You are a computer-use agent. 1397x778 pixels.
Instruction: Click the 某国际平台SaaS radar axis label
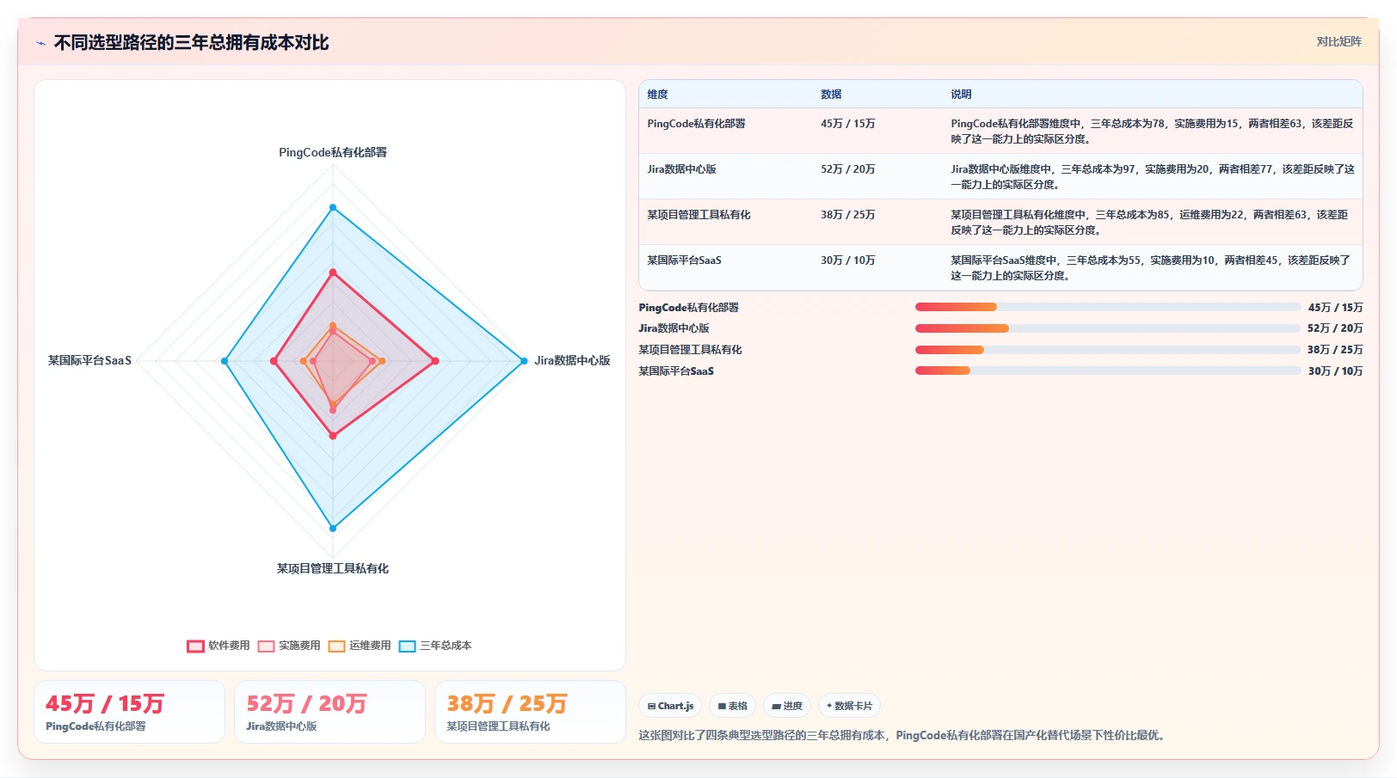[x=89, y=360]
